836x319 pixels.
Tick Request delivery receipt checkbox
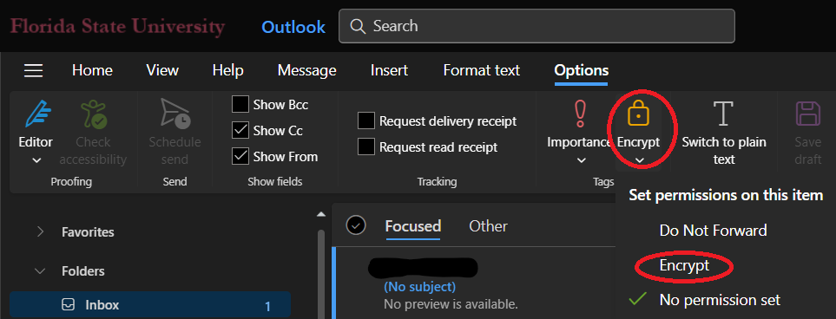(x=366, y=120)
